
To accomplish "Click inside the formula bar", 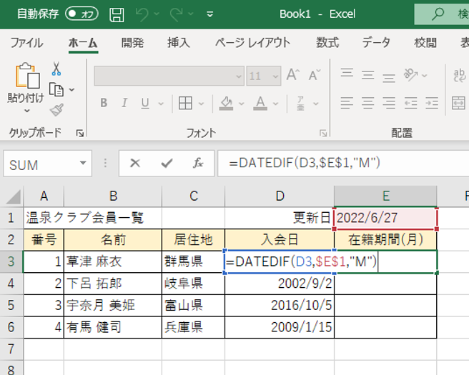I will tap(343, 163).
